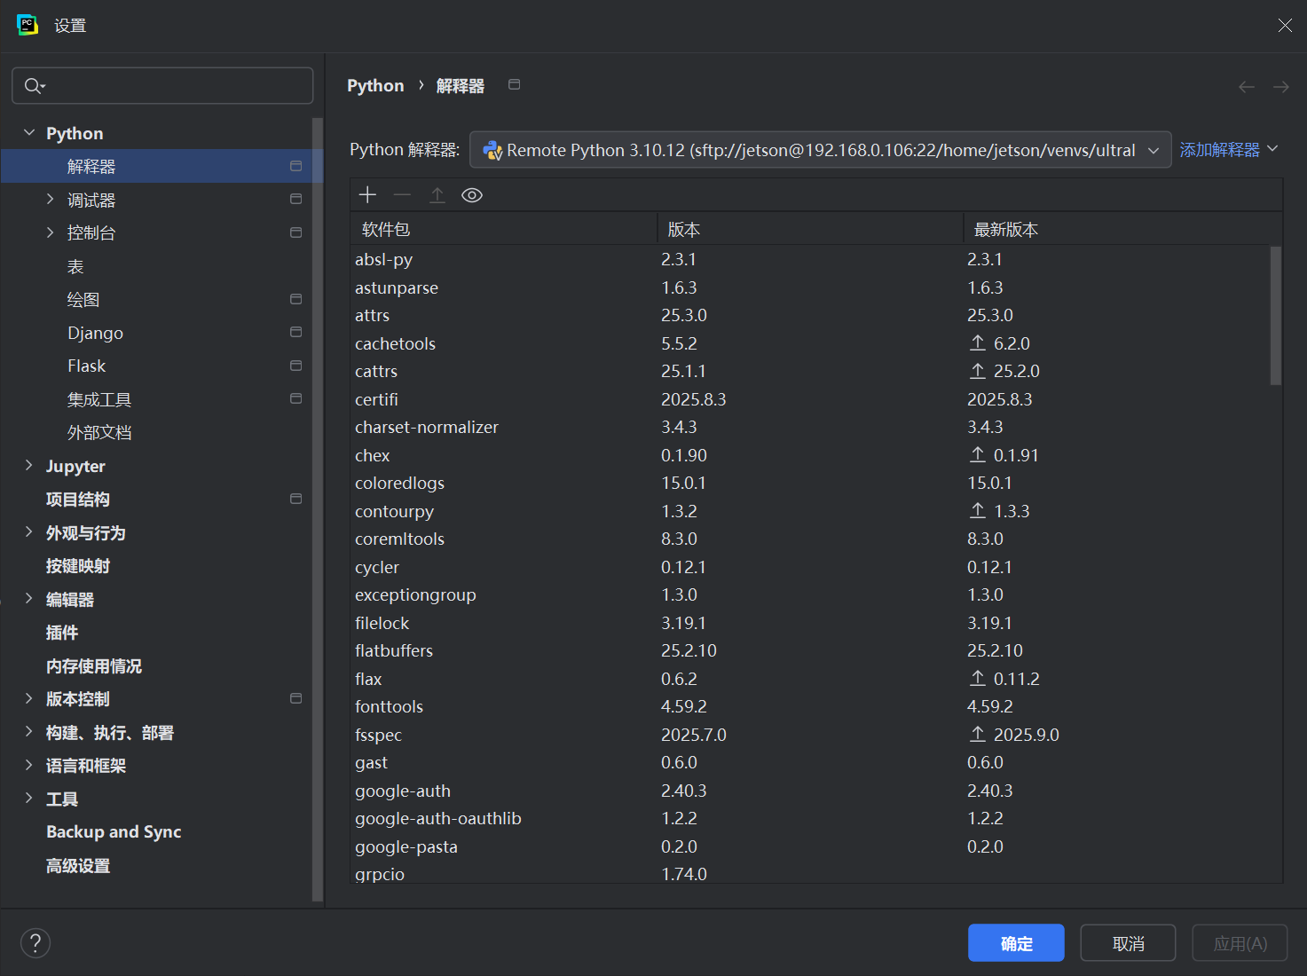Expand the Jupyter section

pyautogui.click(x=28, y=465)
